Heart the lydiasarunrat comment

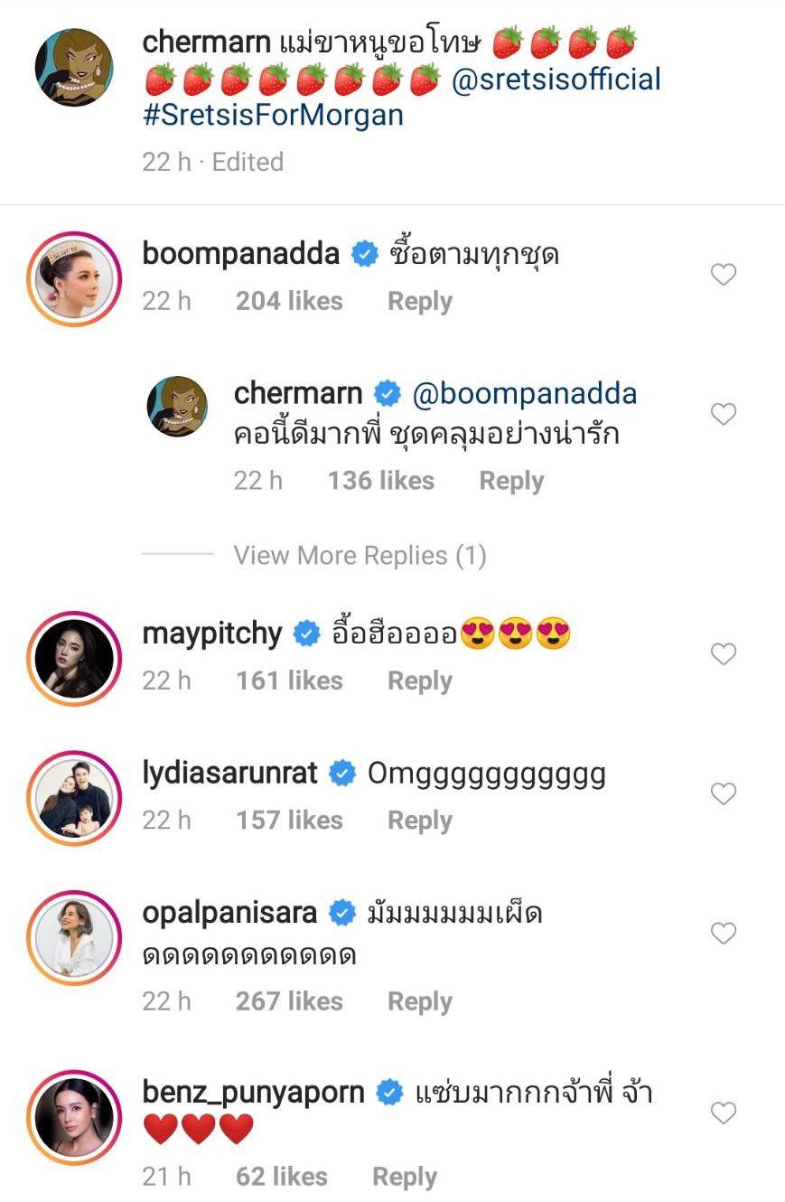(724, 794)
